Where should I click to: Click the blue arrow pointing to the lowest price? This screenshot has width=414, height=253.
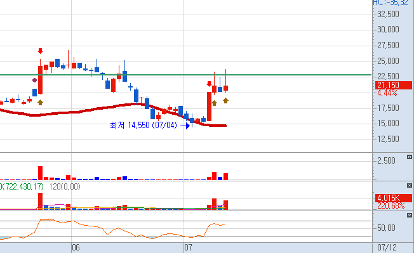click(185, 126)
